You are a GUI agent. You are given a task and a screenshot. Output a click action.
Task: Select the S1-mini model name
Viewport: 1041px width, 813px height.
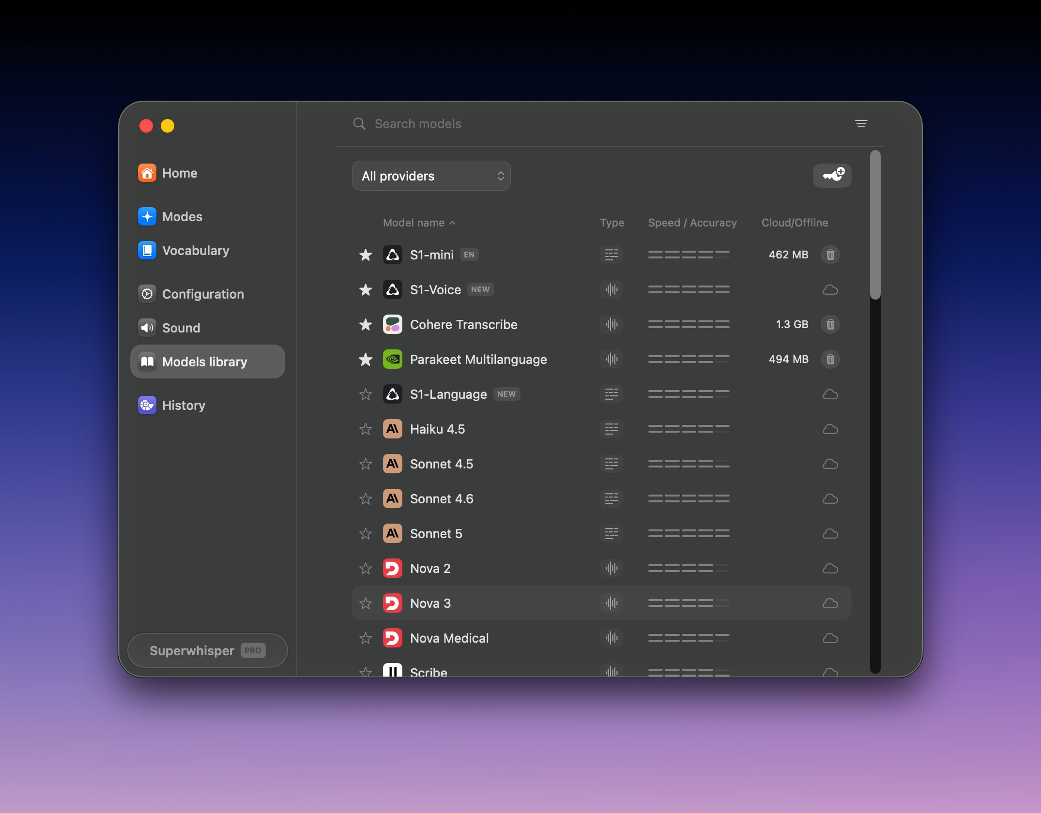[431, 255]
